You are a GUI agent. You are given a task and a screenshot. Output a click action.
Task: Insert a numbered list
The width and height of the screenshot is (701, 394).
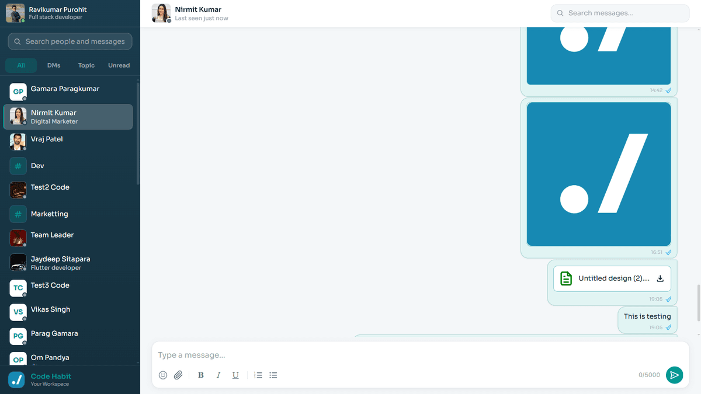258,375
